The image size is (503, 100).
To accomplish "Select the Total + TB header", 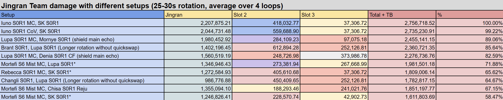I will click(402, 15).
